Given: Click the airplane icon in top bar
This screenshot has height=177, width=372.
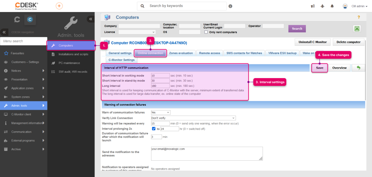Looking at the screenshot, I should 322,7.
